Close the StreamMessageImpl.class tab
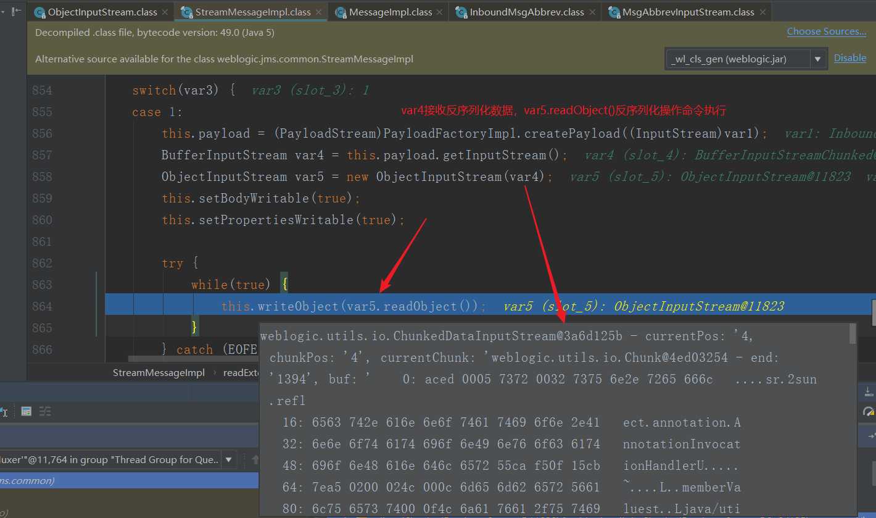The width and height of the screenshot is (876, 518). tap(320, 12)
